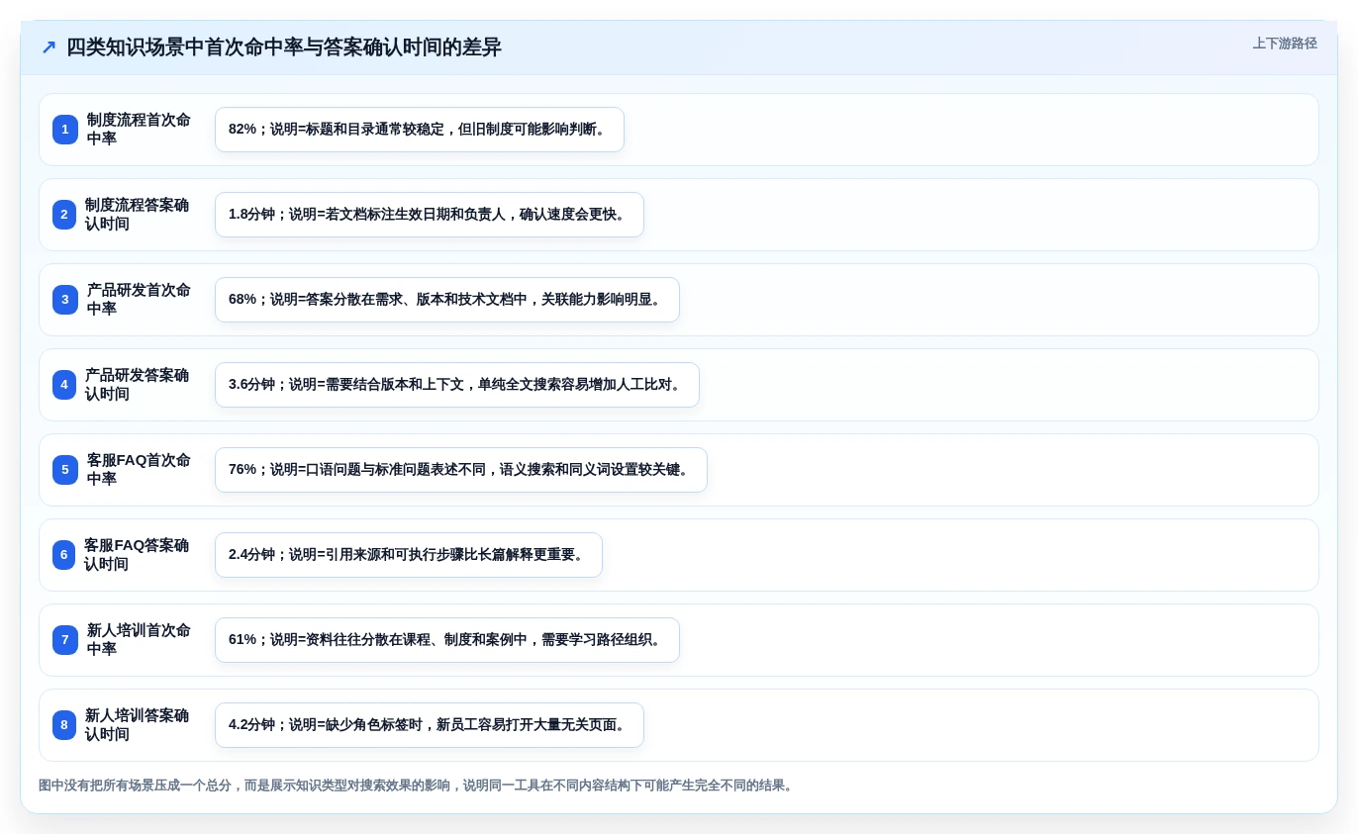Image resolution: width=1358 pixels, height=834 pixels.
Task: Select number badge 1
Action: click(x=65, y=130)
